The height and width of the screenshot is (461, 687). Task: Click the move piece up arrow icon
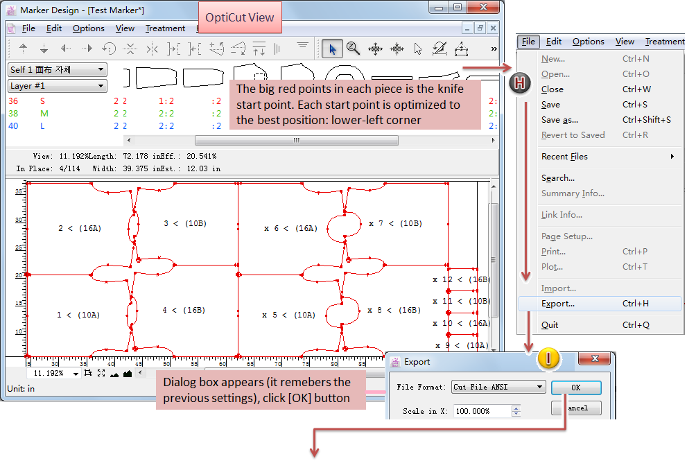tap(23, 49)
